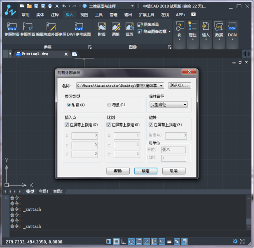Switch to the 布局1 layout tab
The height and width of the screenshot is (248, 254).
(44, 192)
